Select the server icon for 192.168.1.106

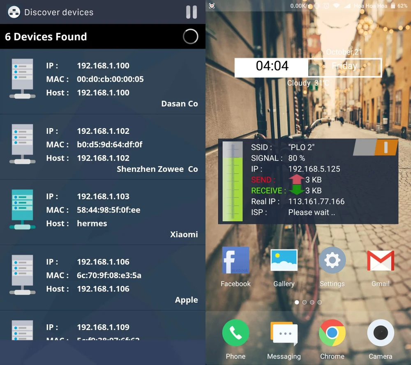coord(22,275)
